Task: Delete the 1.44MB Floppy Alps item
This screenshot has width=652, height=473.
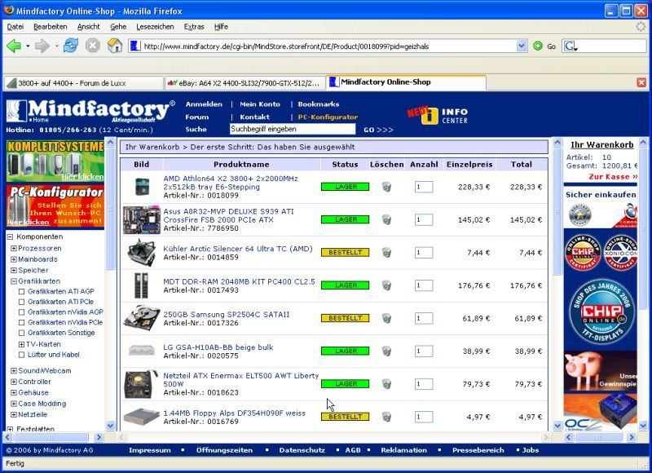Action: (386, 417)
